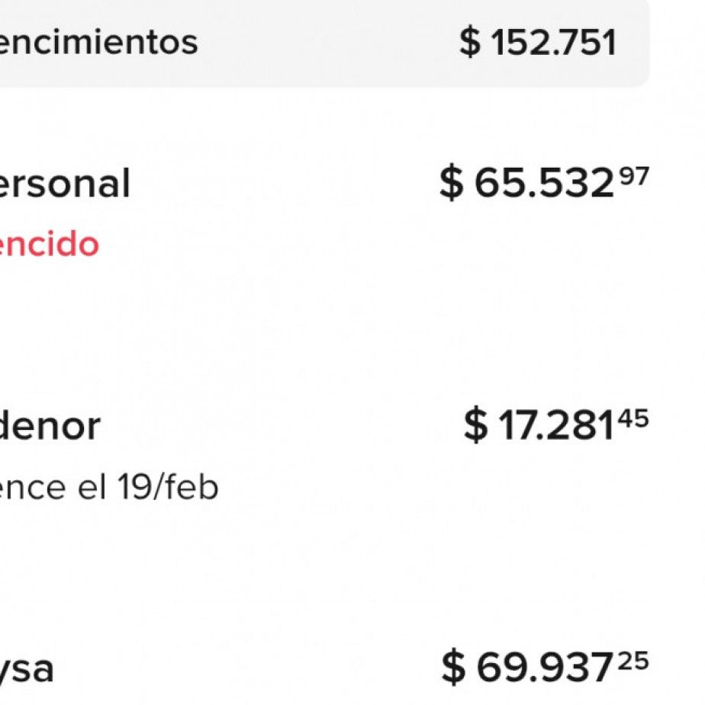The width and height of the screenshot is (705, 705).
Task: Click the dollar sign beside 152.751
Action: click(470, 43)
